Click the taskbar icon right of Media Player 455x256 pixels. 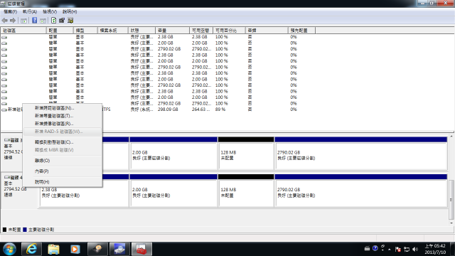[97, 249]
